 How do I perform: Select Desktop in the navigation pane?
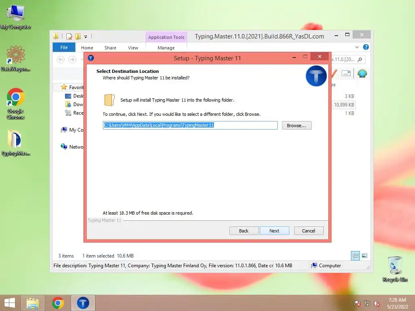(x=74, y=96)
